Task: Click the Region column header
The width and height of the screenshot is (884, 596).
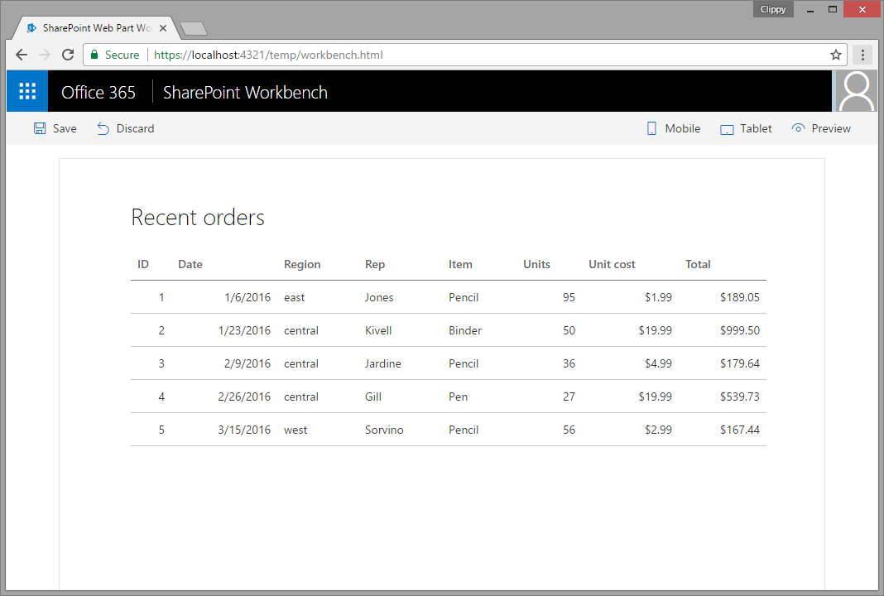Action: point(302,264)
